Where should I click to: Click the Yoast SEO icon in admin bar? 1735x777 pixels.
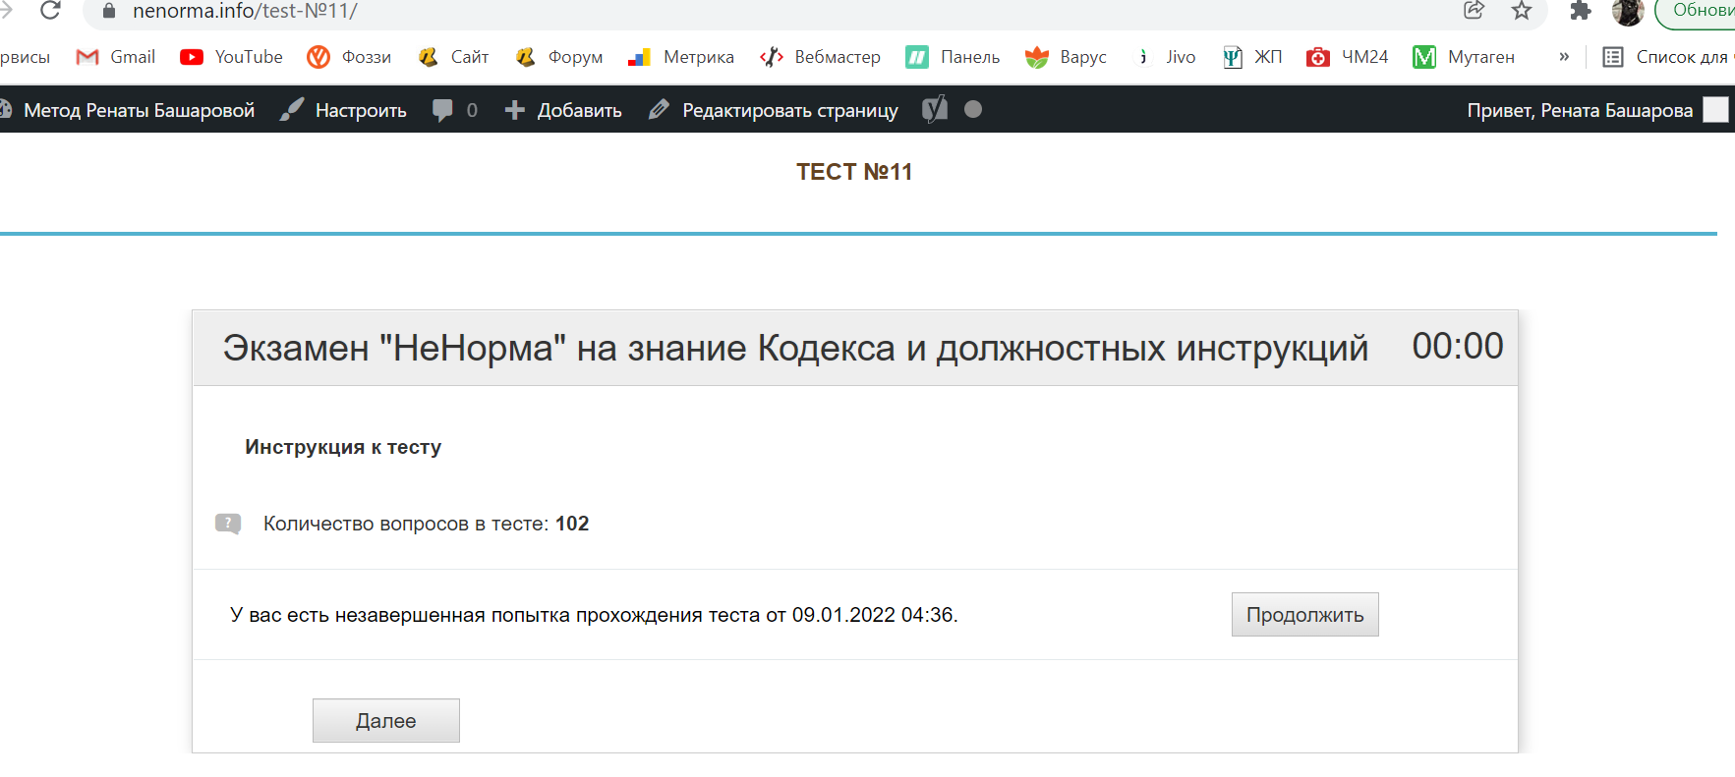(x=935, y=110)
